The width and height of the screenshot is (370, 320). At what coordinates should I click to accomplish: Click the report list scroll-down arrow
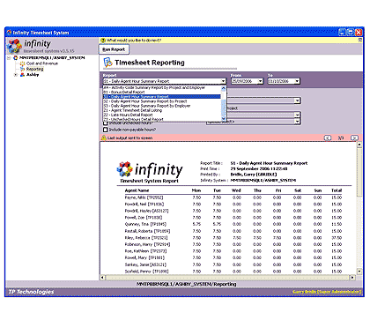[x=223, y=119]
